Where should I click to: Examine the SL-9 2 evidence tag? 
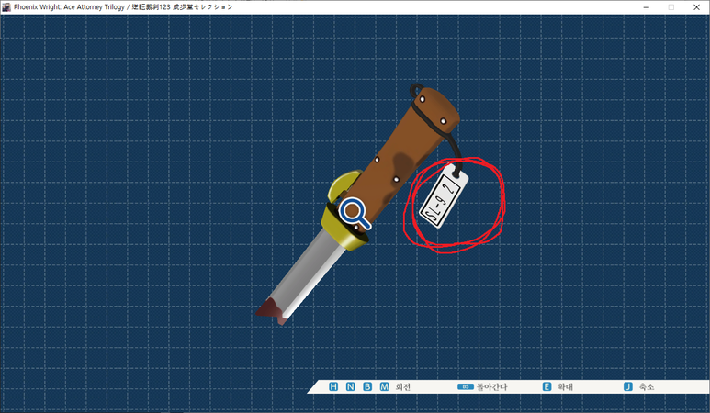(x=444, y=197)
